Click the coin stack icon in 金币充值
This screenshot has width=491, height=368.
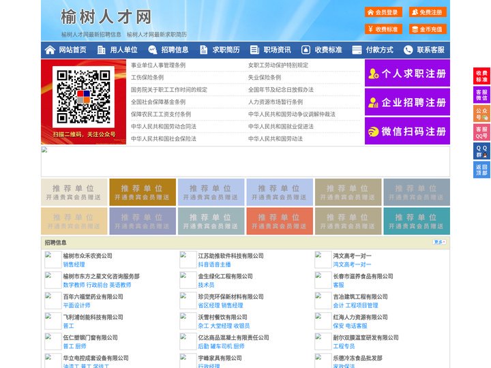(415, 29)
